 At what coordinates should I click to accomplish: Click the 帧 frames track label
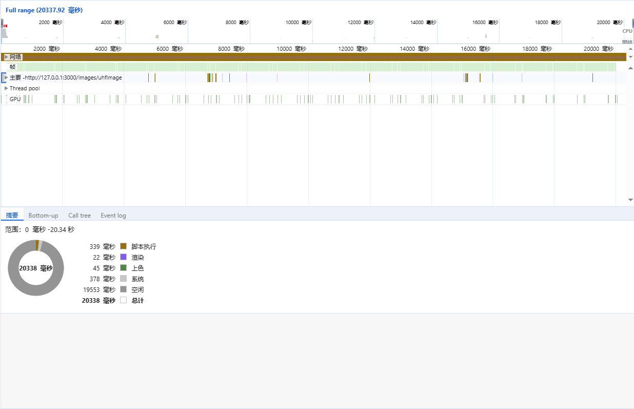coord(12,67)
